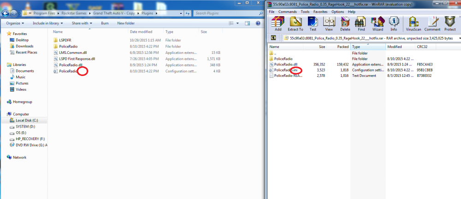Open the view options dropdown arrow in Explorer
The width and height of the screenshot is (461, 199).
click(237, 23)
